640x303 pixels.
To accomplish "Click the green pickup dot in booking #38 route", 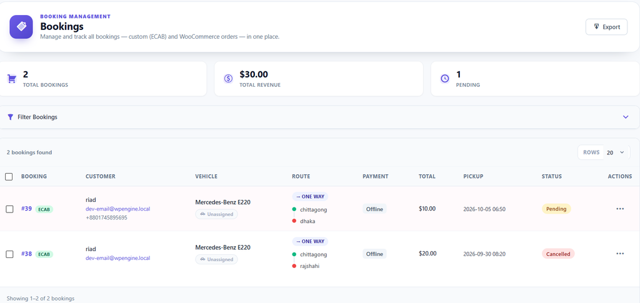I will coord(294,254).
